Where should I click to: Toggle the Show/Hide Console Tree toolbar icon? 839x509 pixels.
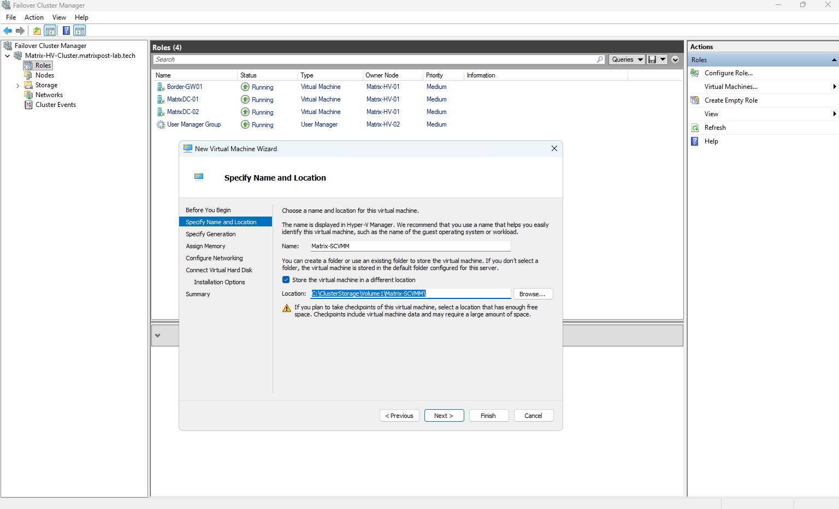tap(50, 31)
